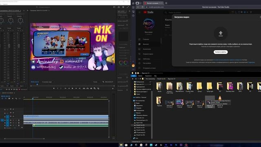Viewport: 261px width, 147px height.
Task: Select 'Сеть' in Explorer tree
Action: pos(137,138)
